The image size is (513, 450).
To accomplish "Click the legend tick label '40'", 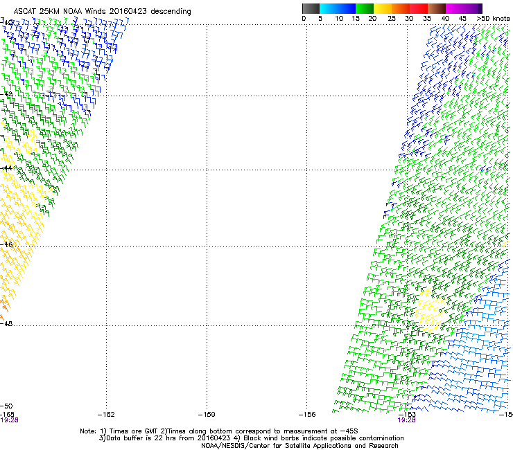I will click(445, 19).
